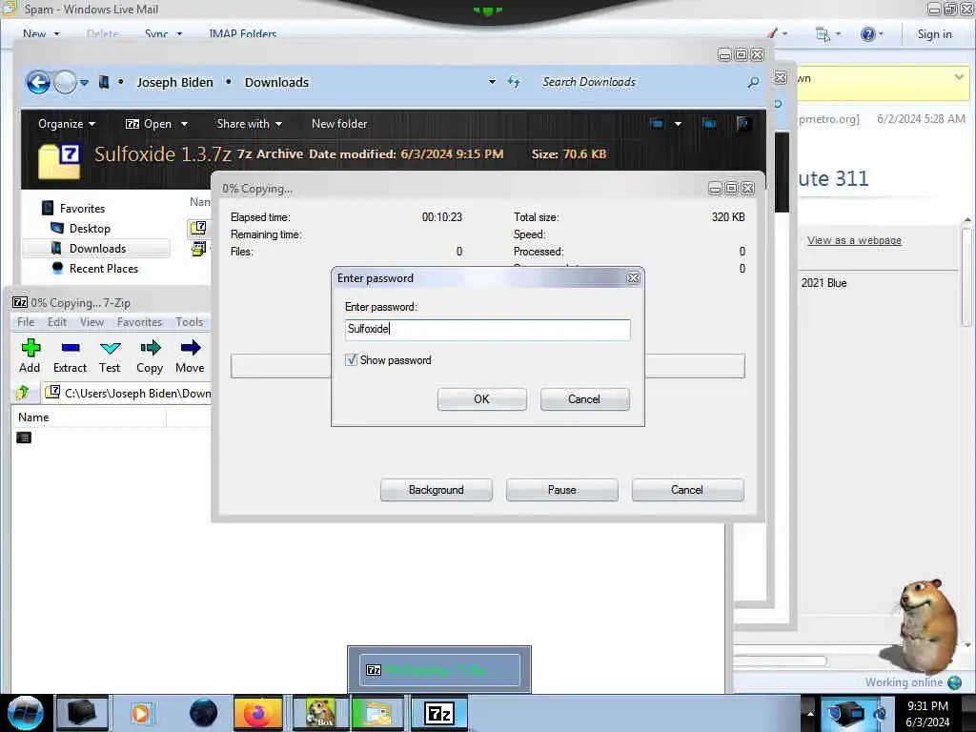976x732 pixels.
Task: Go up one folder in 7-Zip
Action: (x=23, y=392)
